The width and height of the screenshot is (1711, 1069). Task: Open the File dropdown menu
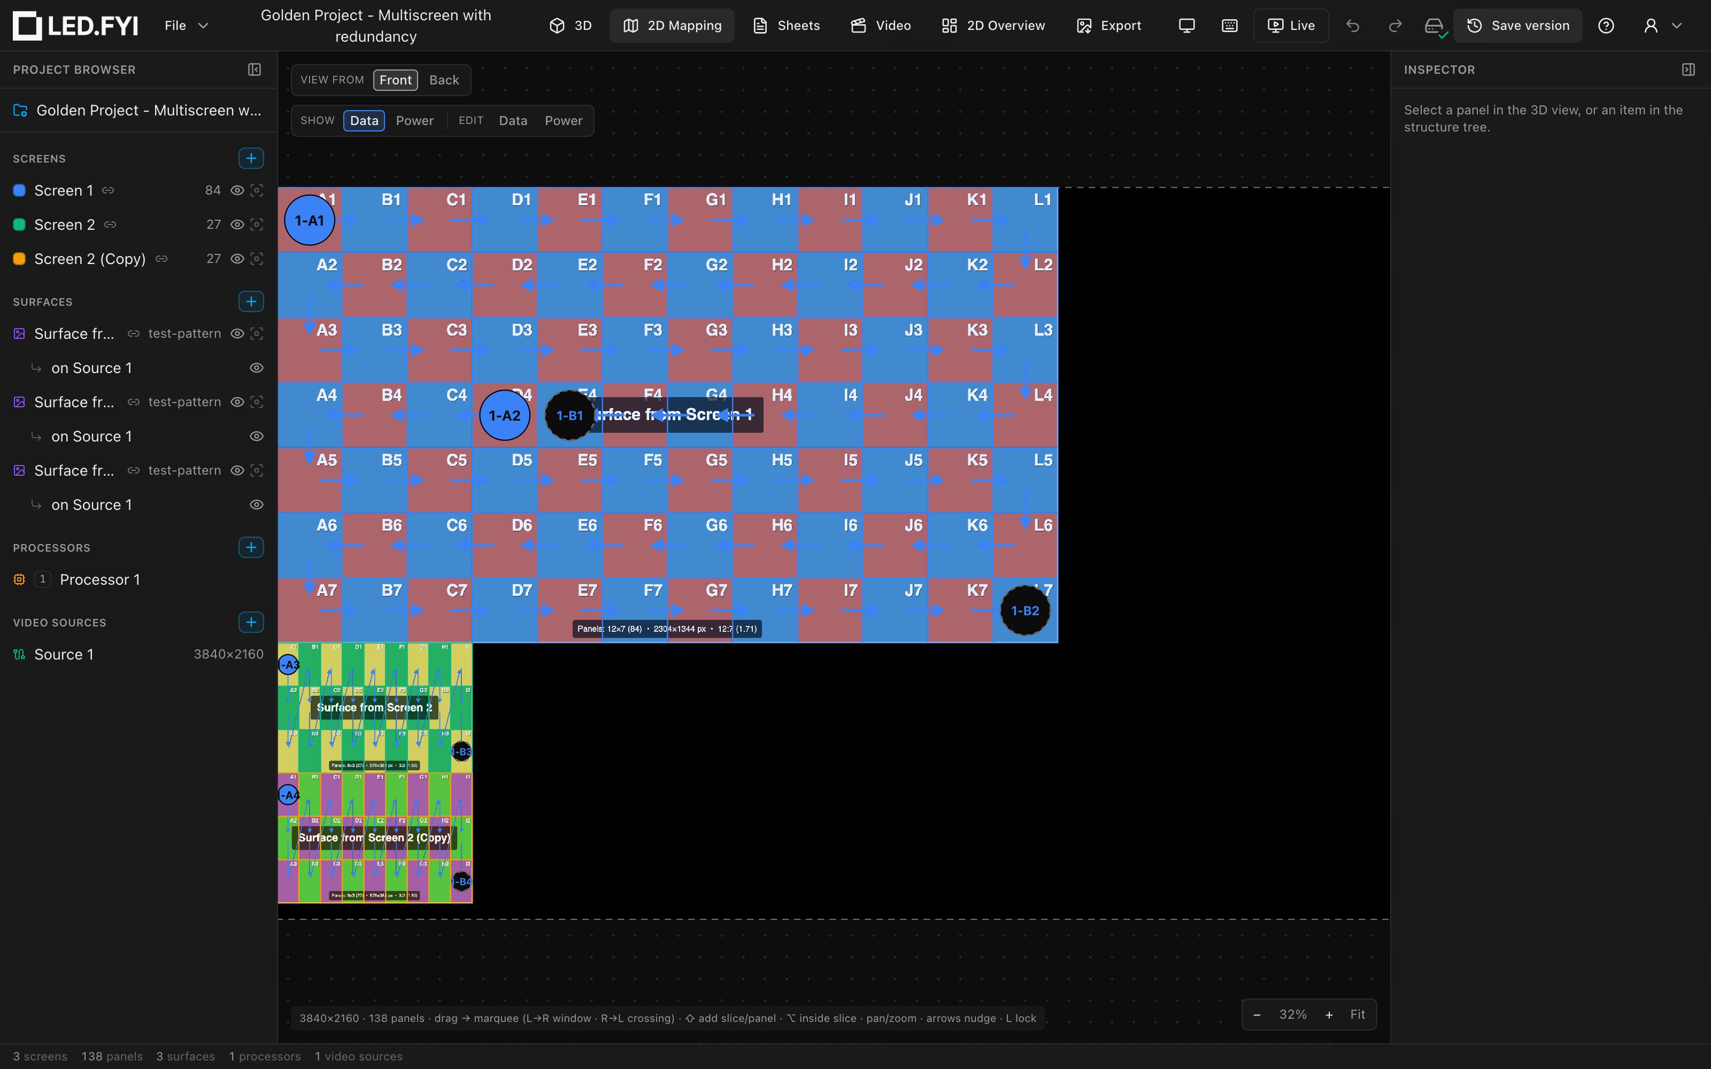pyautogui.click(x=186, y=26)
